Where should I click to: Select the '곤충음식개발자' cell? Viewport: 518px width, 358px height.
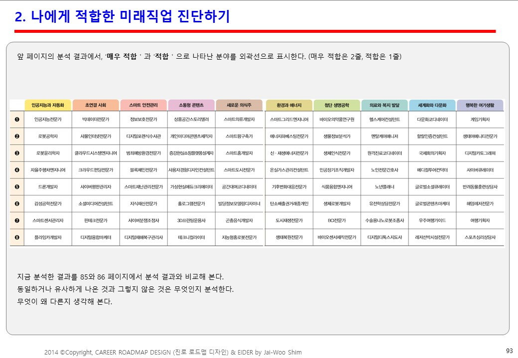coord(239,220)
